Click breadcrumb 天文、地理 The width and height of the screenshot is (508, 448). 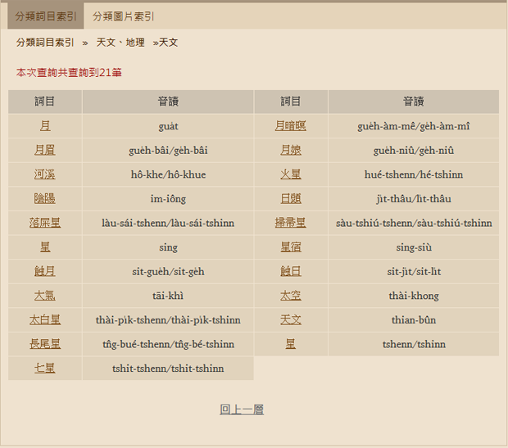[120, 43]
